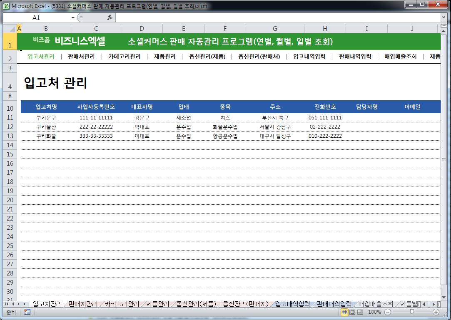Viewport: 451px width, 320px height.
Task: Switch to Page Layout view icon
Action: coord(352,312)
